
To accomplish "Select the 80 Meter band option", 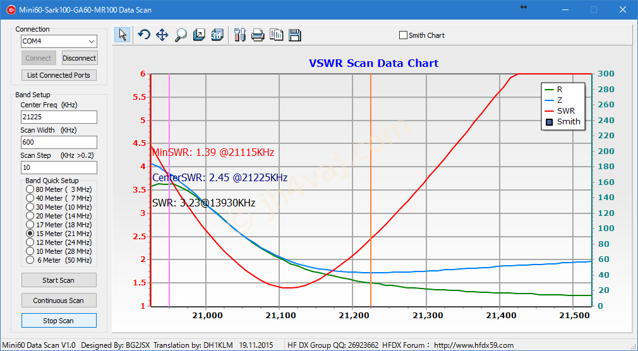I will [x=59, y=189].
